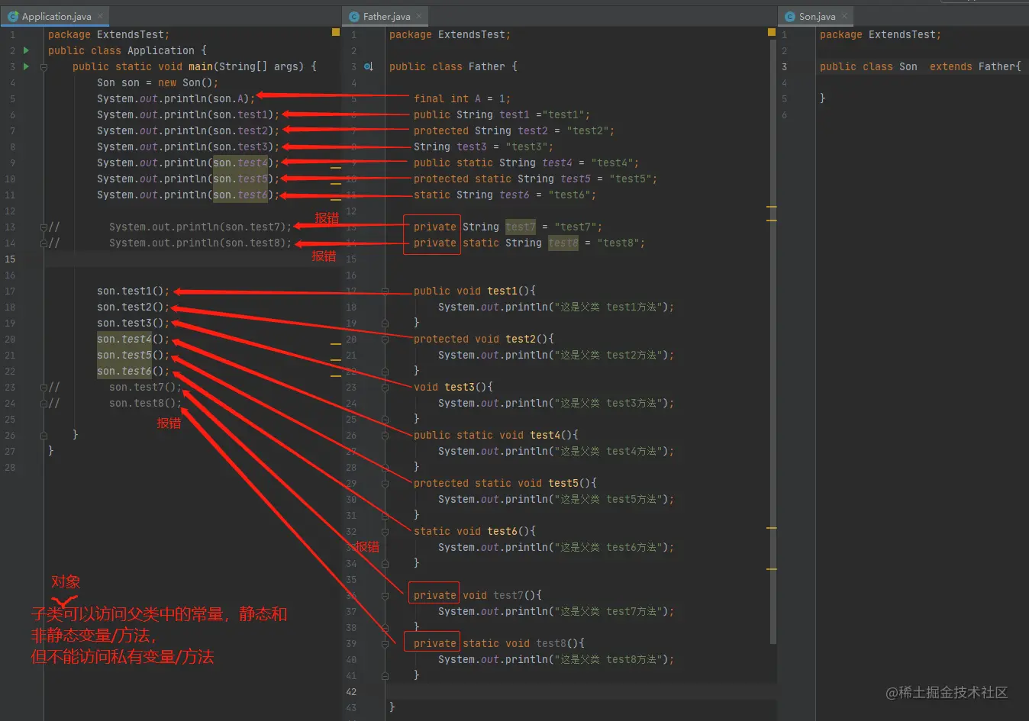Collapse the public static void test4() method
Image resolution: width=1029 pixels, height=721 pixels.
click(385, 435)
